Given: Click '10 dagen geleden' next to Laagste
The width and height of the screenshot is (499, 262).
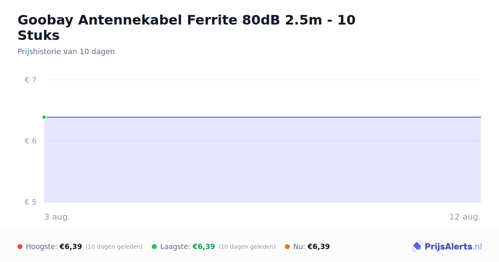Looking at the screenshot, I should coord(247,247).
